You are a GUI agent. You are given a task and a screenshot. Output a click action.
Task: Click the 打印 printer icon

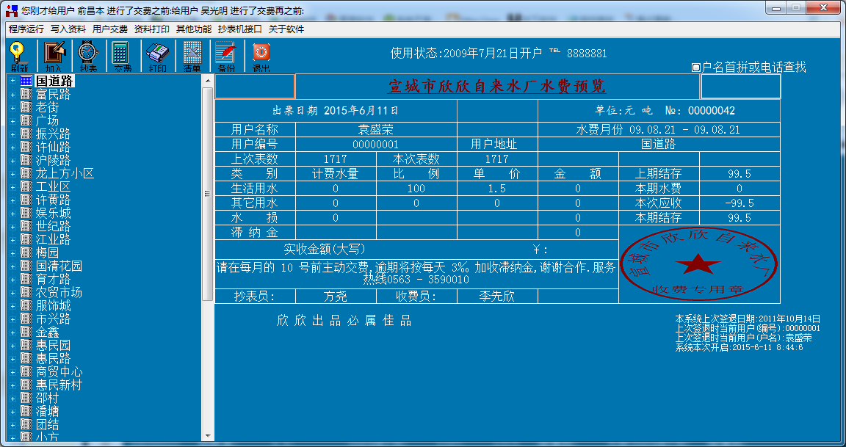coord(157,56)
